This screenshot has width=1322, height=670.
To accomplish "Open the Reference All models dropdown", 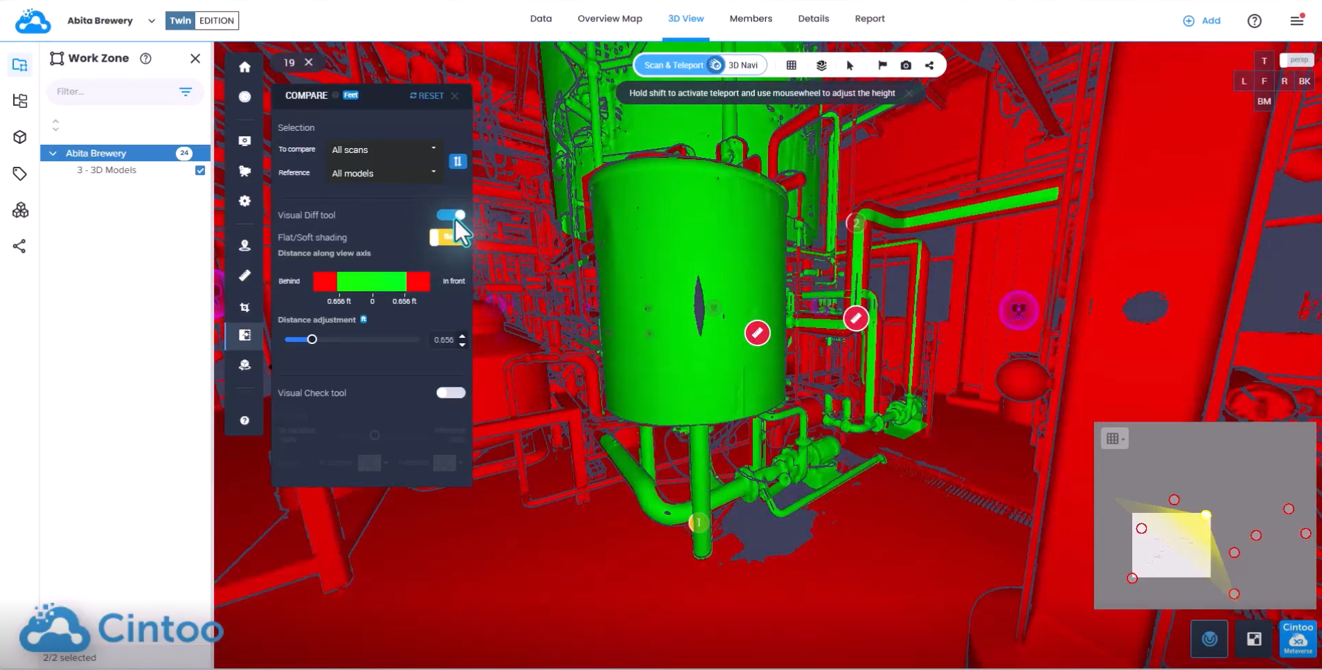I will click(383, 173).
